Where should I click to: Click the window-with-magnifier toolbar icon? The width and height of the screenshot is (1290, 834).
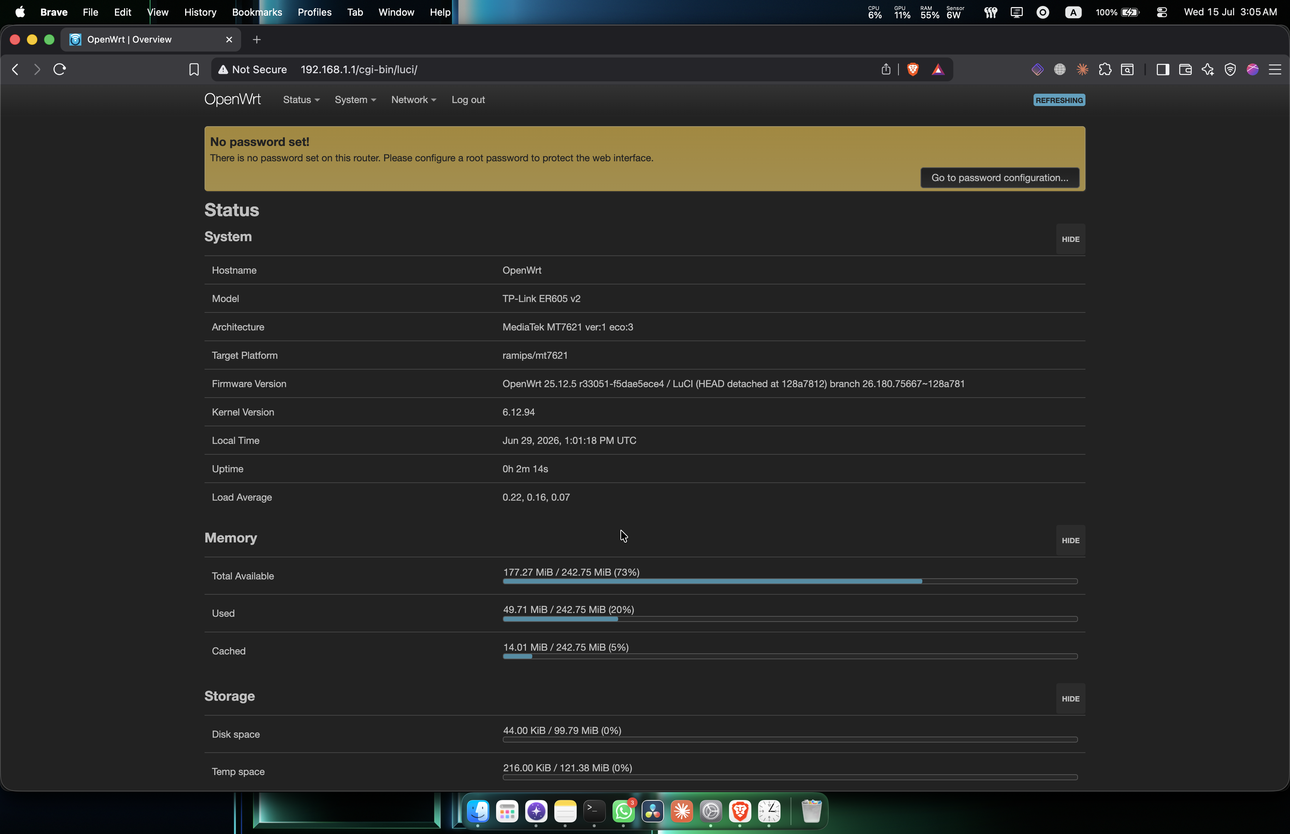1128,69
